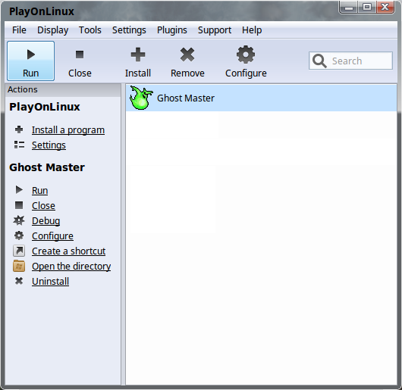Click the bug icon beside Debug
The width and height of the screenshot is (402, 390).
pyautogui.click(x=19, y=220)
